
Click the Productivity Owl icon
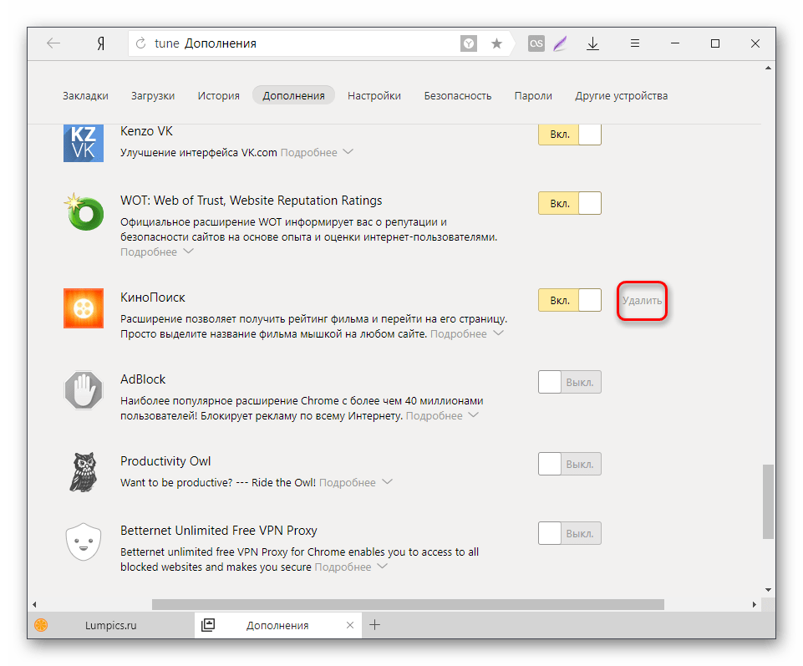[84, 472]
